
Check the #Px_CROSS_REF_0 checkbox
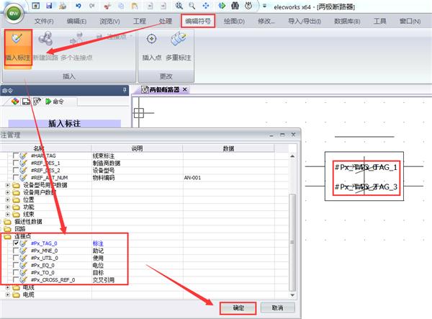click(x=16, y=279)
